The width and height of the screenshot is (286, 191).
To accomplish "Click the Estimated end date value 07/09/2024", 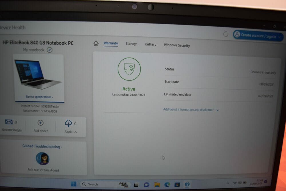I will (x=266, y=96).
